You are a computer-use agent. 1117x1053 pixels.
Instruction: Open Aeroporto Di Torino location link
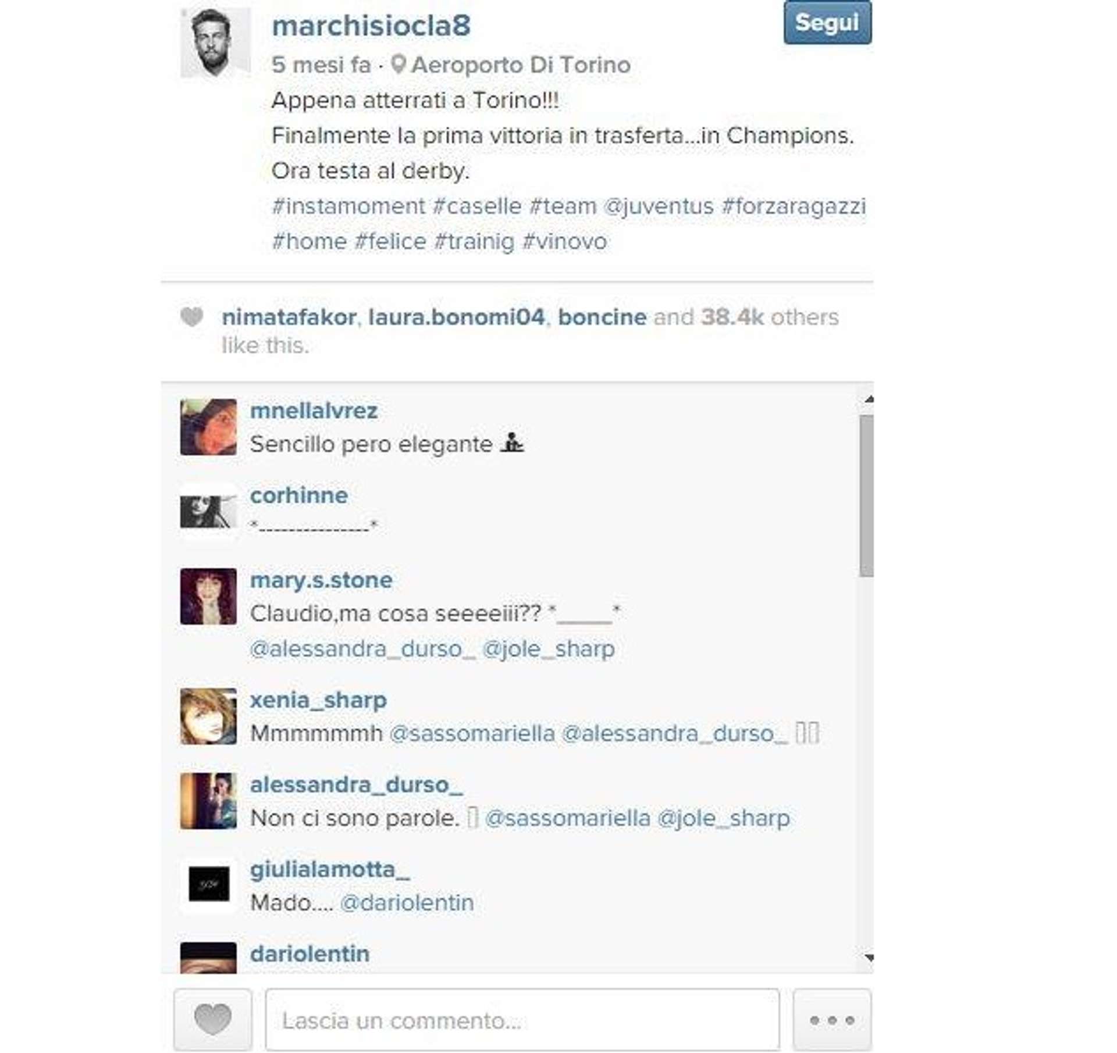521,65
